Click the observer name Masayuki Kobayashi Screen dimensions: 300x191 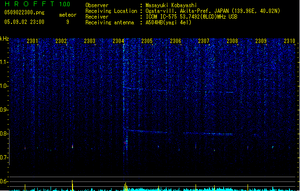coord(171,5)
